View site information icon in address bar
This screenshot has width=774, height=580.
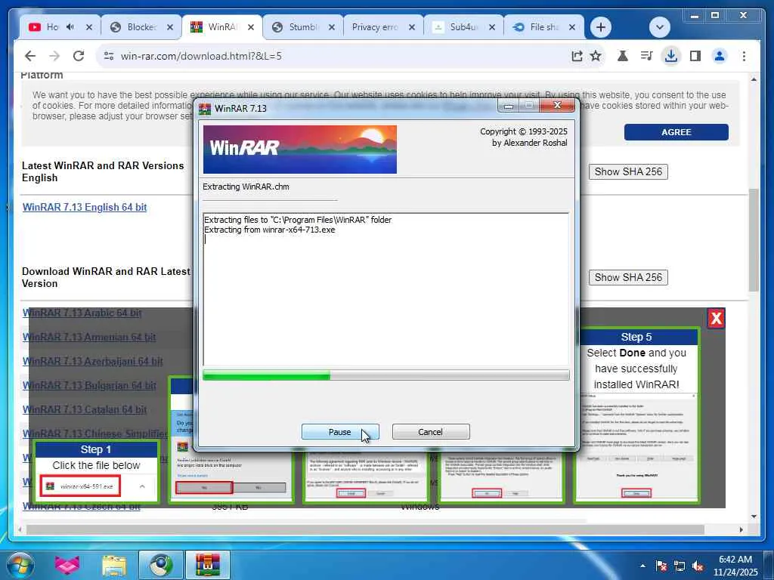coord(109,56)
